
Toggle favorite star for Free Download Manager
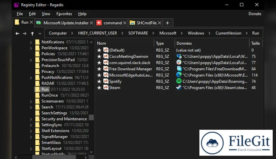coord(99,69)
